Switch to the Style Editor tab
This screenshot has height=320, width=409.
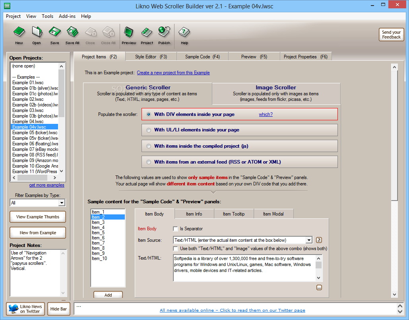click(x=151, y=57)
